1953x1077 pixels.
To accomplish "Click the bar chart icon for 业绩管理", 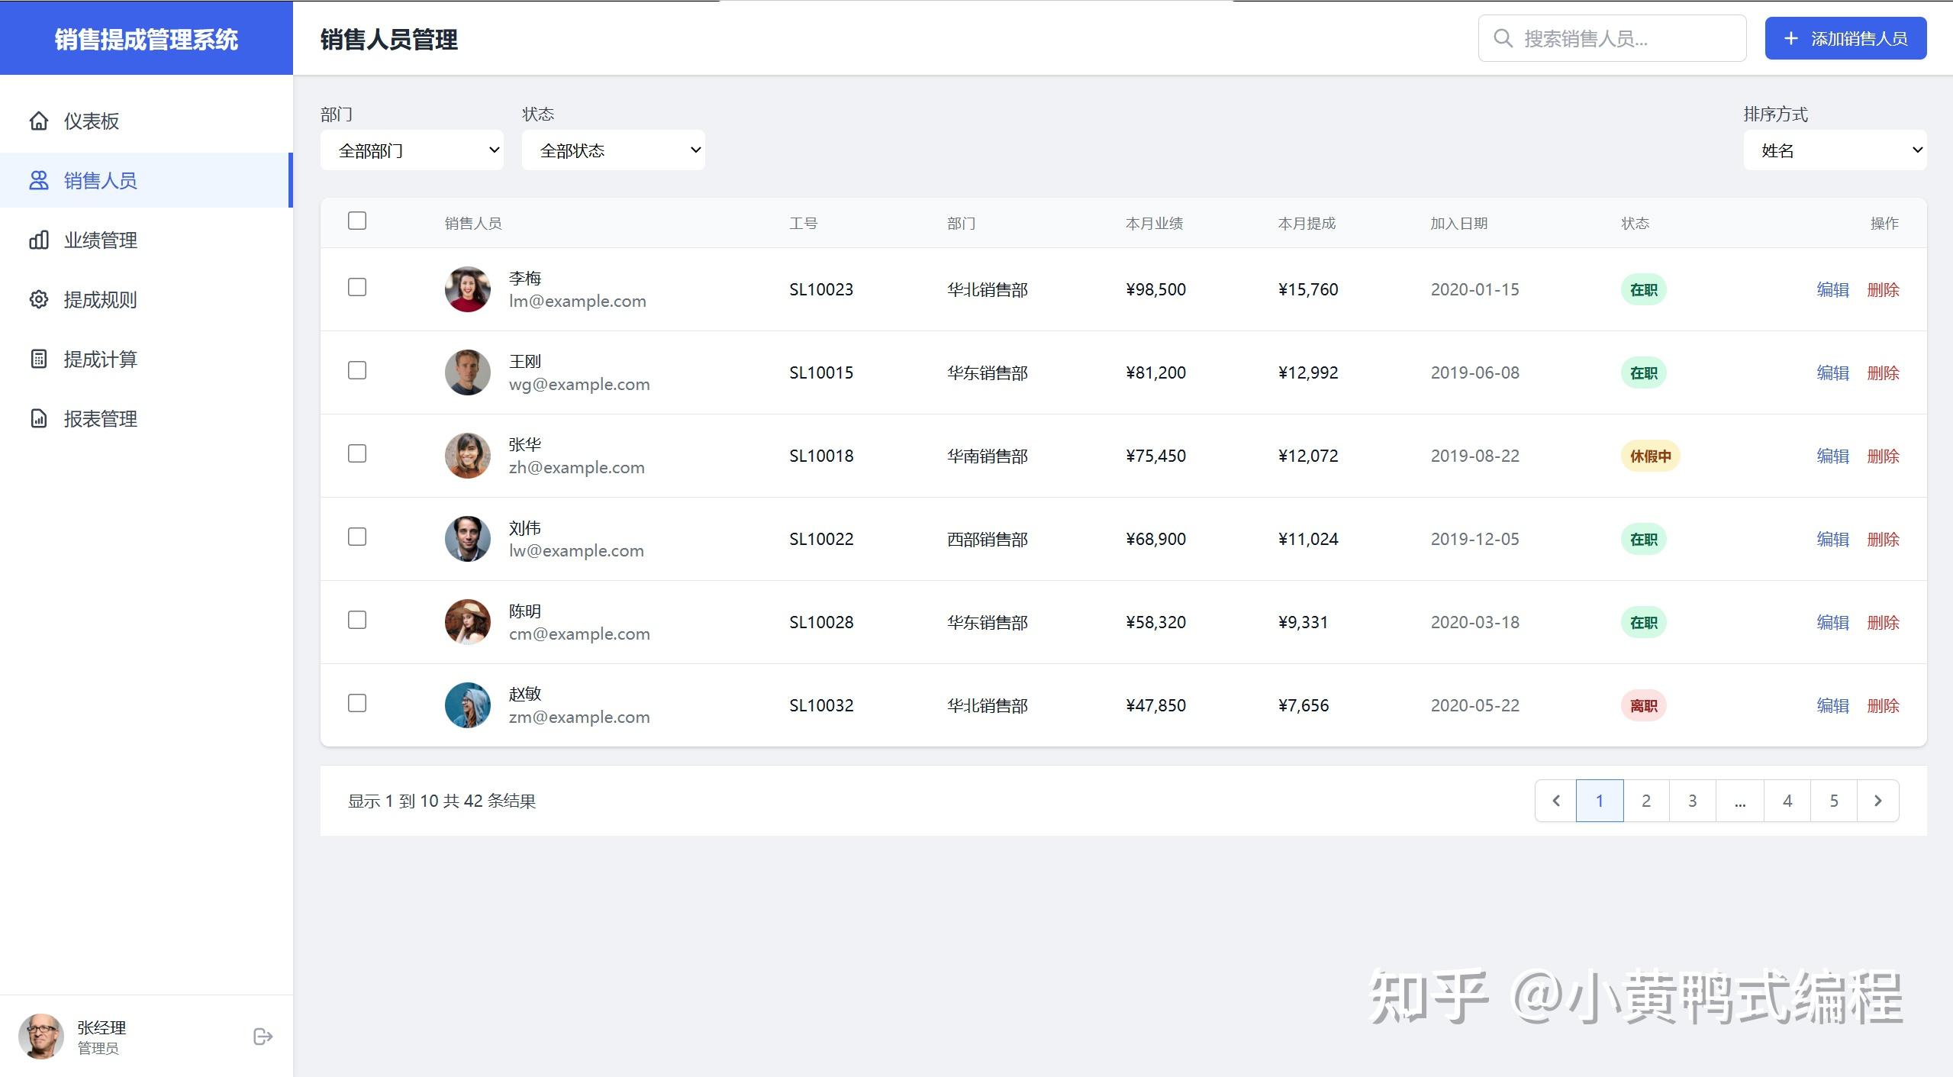I will coord(39,240).
